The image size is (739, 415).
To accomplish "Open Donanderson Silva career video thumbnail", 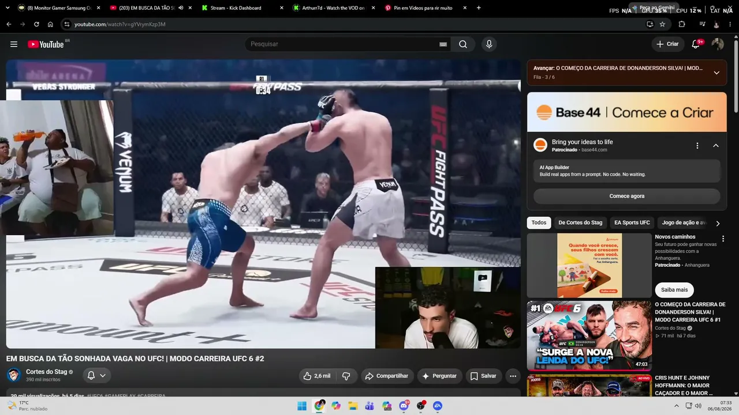I will (x=589, y=335).
